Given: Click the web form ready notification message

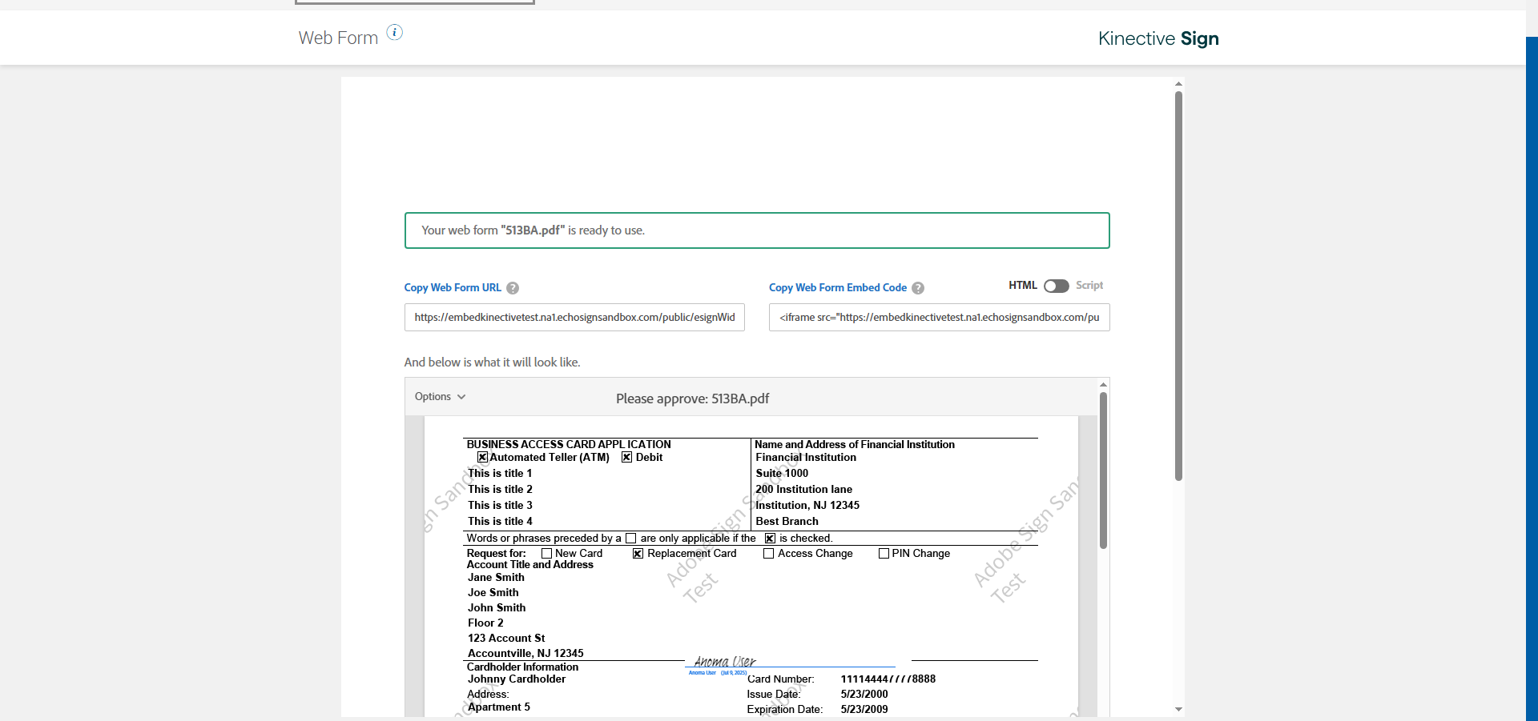Looking at the screenshot, I should (757, 230).
